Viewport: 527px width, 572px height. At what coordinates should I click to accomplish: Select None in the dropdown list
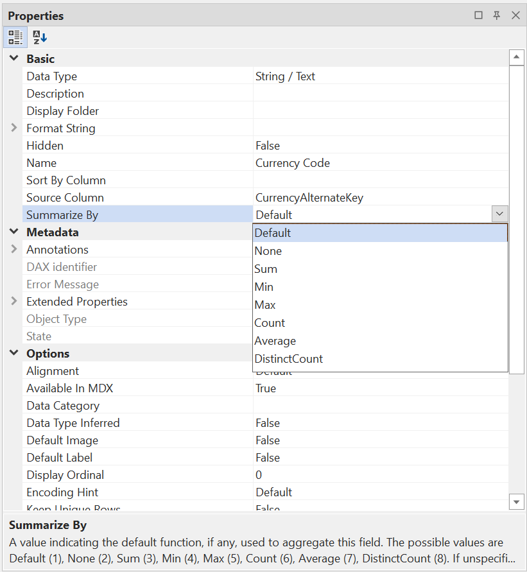(x=268, y=251)
